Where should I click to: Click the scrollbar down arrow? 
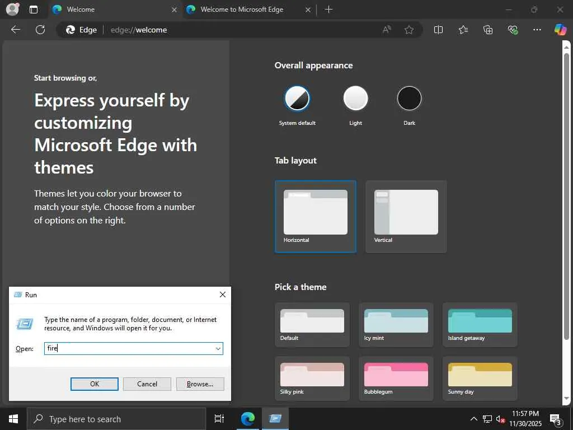click(566, 398)
